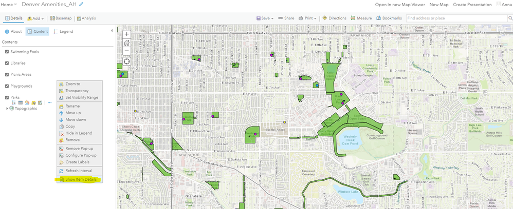Image resolution: width=513 pixels, height=209 pixels.
Task: Open More Options ellipsis for Parks layer
Action: [49, 102]
